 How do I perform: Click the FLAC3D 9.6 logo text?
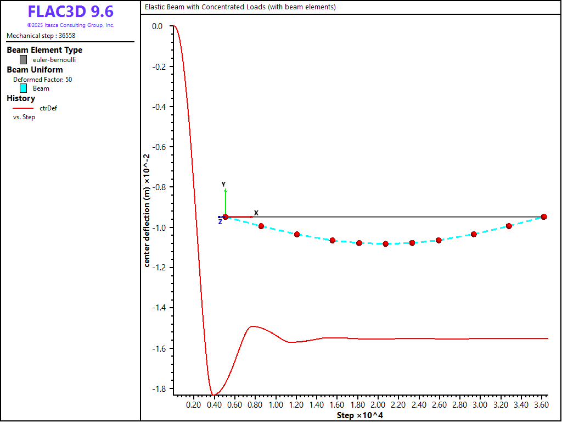tap(71, 12)
